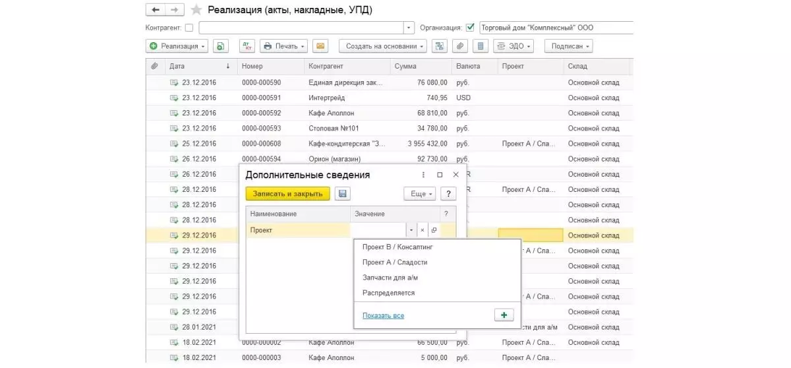Click the question mark help button in dialog
The height and width of the screenshot is (368, 791).
(448, 193)
